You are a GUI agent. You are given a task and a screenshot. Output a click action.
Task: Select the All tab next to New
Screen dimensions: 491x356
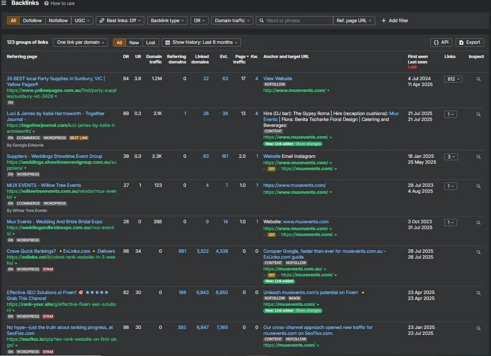point(119,42)
